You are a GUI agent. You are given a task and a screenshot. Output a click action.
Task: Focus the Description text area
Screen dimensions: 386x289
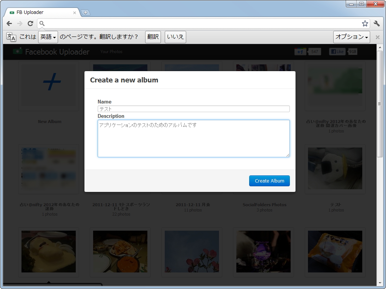(193, 138)
